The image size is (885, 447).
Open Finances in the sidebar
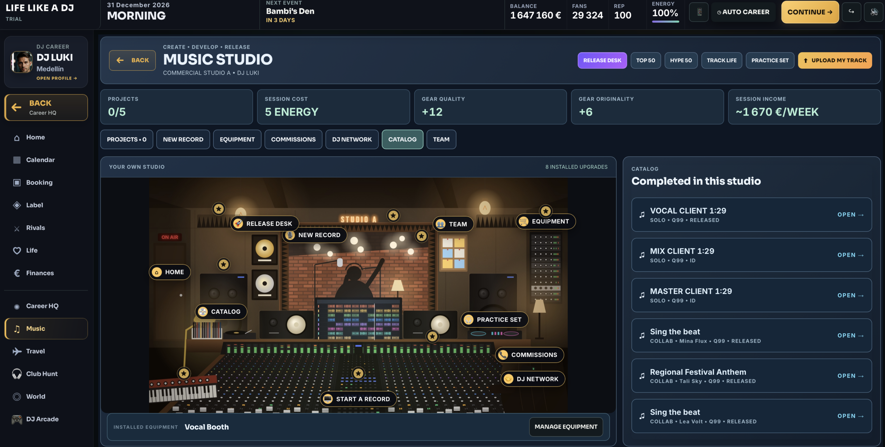pyautogui.click(x=46, y=273)
